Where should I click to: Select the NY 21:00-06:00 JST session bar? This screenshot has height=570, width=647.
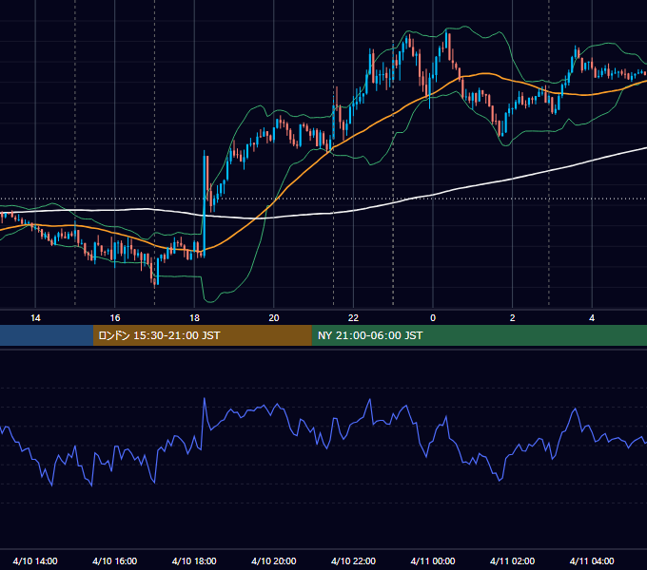pyautogui.click(x=479, y=335)
